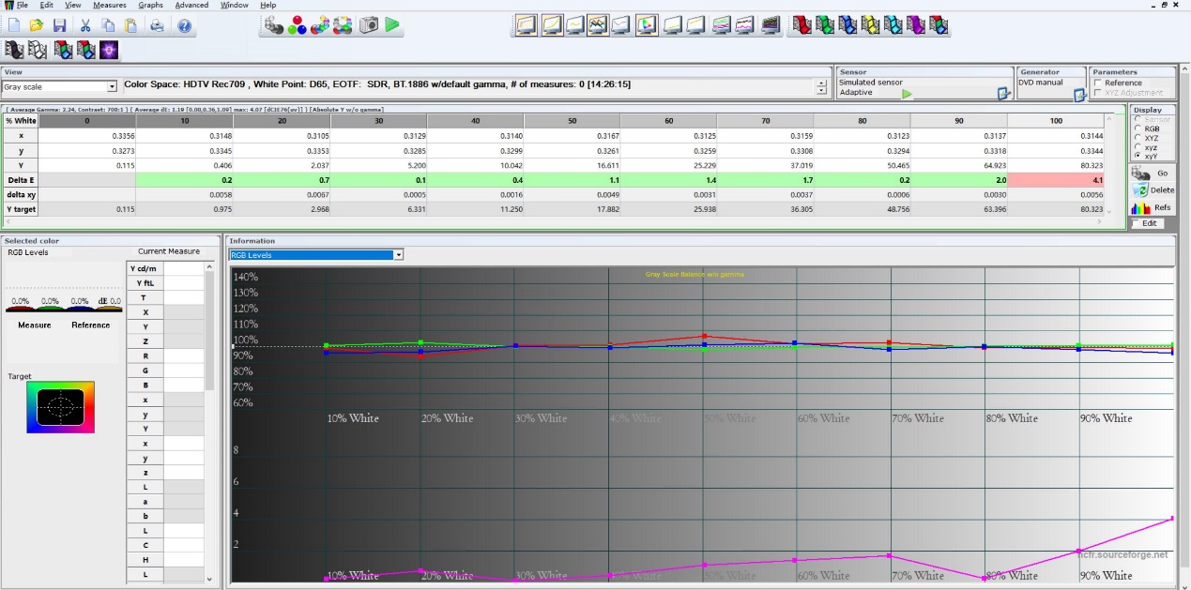Click the red 4.1 Delta E cell
The width and height of the screenshot is (1191, 590).
coord(1057,179)
